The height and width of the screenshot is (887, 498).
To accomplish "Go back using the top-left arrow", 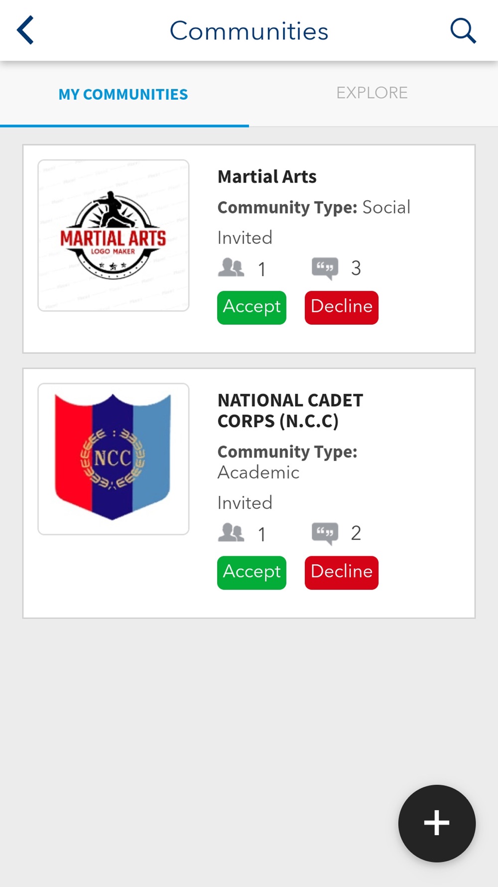I will [x=25, y=30].
